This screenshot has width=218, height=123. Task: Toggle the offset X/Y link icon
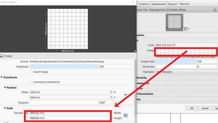[126, 95]
